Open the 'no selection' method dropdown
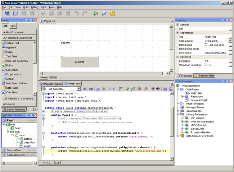The height and width of the screenshot is (172, 234). tap(78, 89)
